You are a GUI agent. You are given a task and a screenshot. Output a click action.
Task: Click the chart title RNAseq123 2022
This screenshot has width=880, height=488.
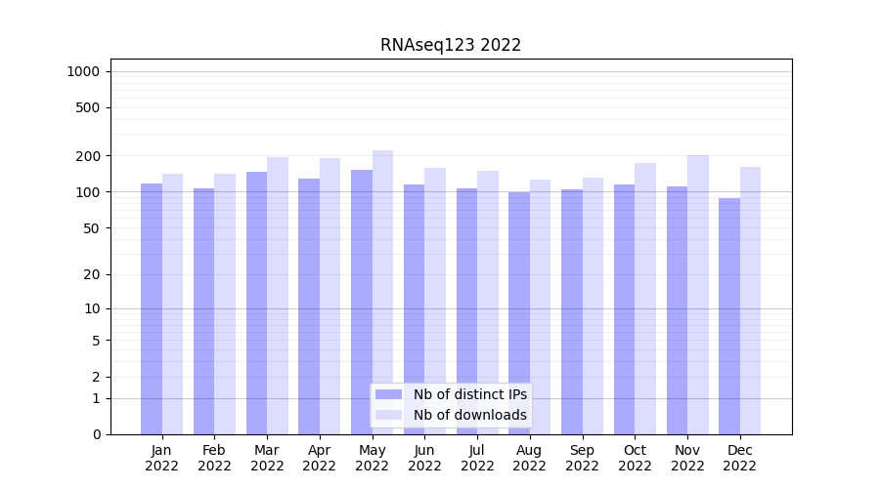(x=451, y=45)
